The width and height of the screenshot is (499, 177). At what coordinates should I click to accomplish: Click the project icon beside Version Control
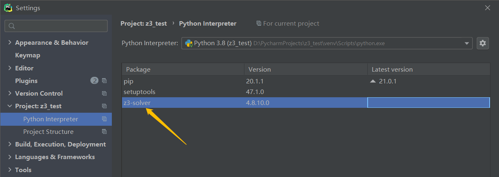pos(105,94)
